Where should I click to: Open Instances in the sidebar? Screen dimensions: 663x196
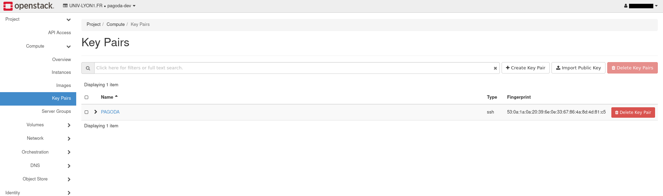61,72
